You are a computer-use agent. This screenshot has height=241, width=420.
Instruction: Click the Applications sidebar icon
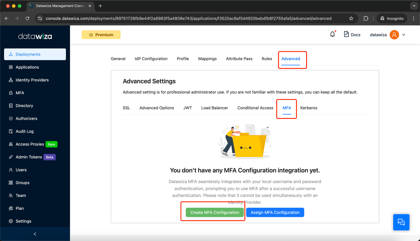pos(11,67)
